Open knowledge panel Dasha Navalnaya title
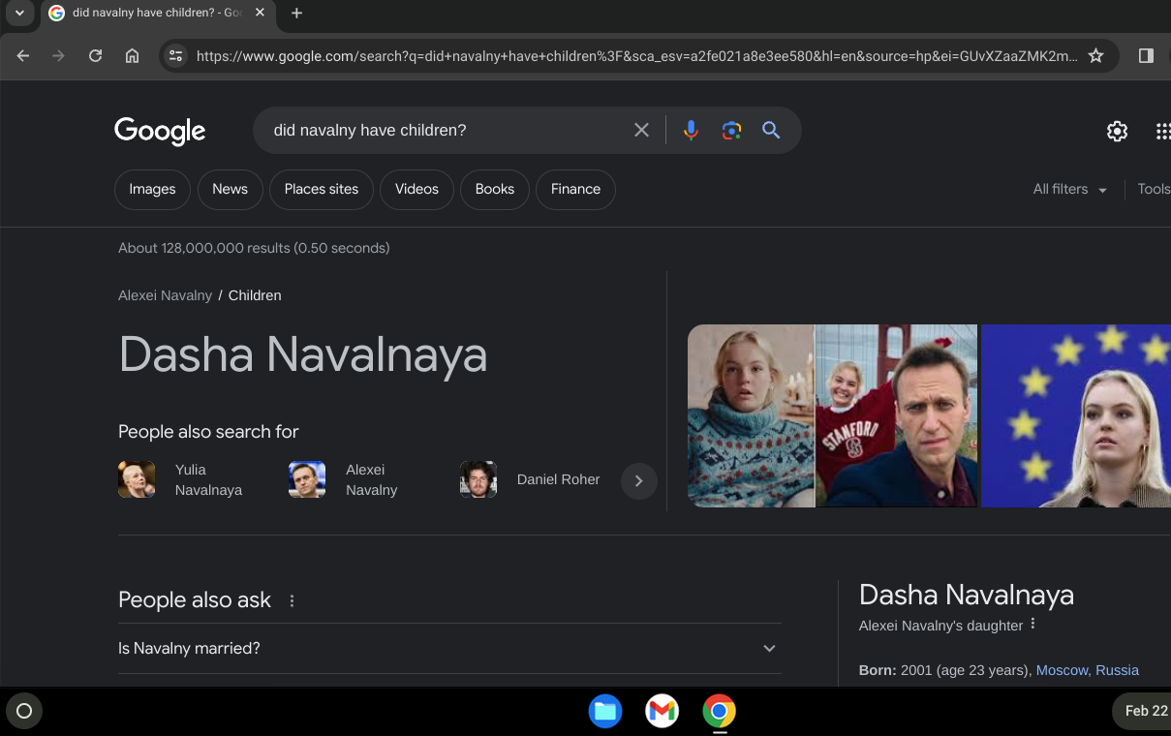1171x736 pixels. 967,595
